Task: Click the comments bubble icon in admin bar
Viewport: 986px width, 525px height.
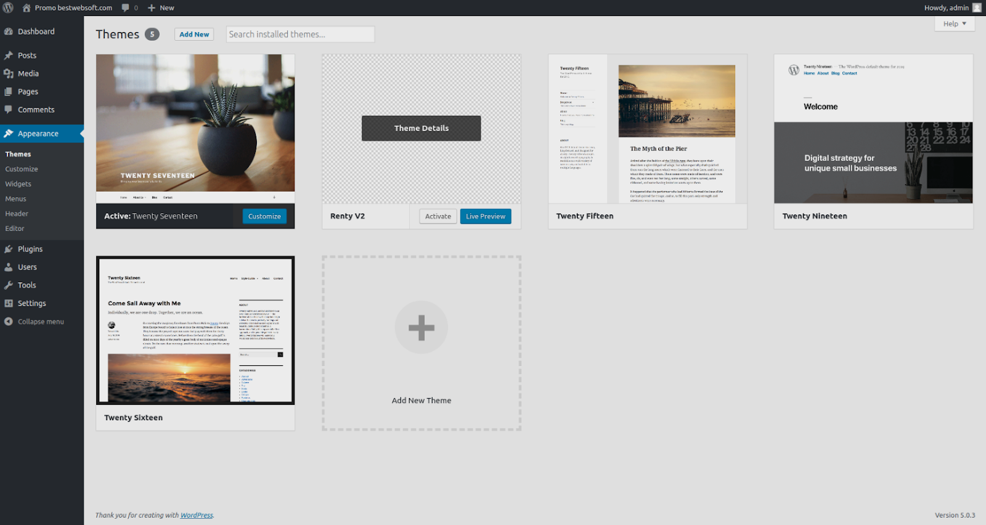Action: coord(126,8)
